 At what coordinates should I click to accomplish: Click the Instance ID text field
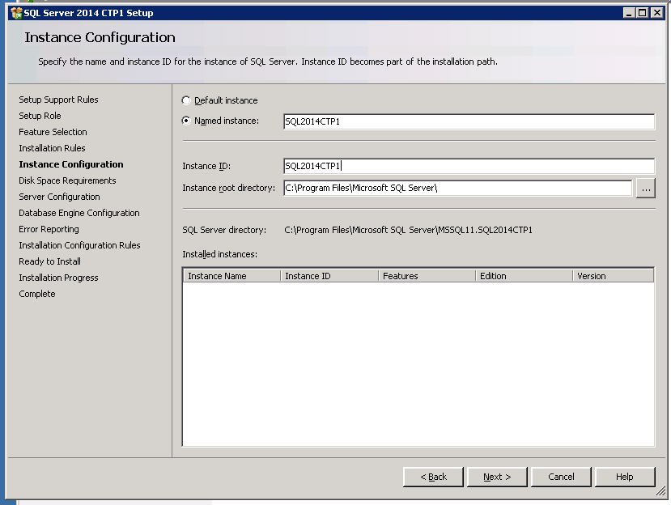468,166
